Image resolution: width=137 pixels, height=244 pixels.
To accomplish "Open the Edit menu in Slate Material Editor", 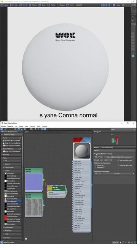I will [16, 126].
